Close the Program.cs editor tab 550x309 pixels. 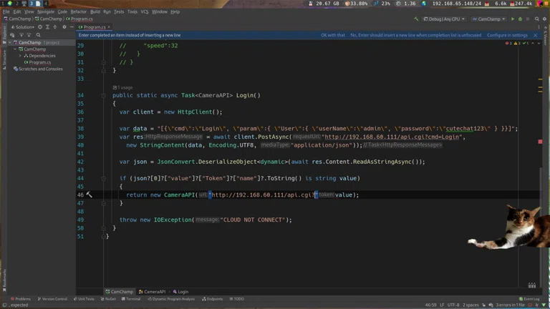108,27
